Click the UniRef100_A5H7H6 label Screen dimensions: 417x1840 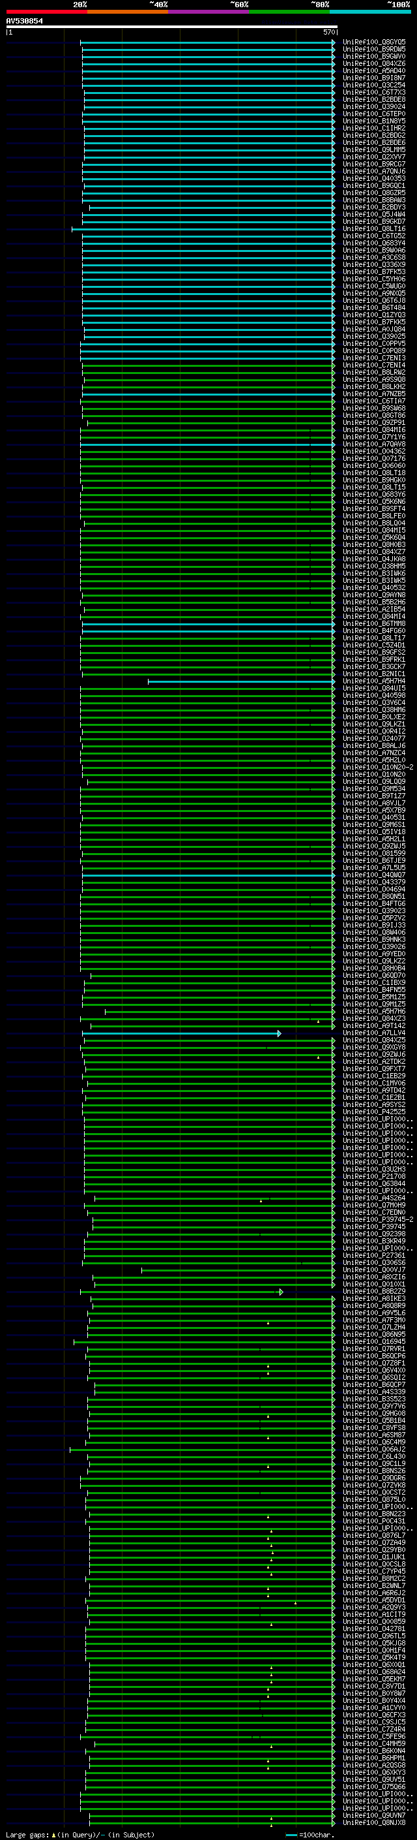tap(373, 1012)
